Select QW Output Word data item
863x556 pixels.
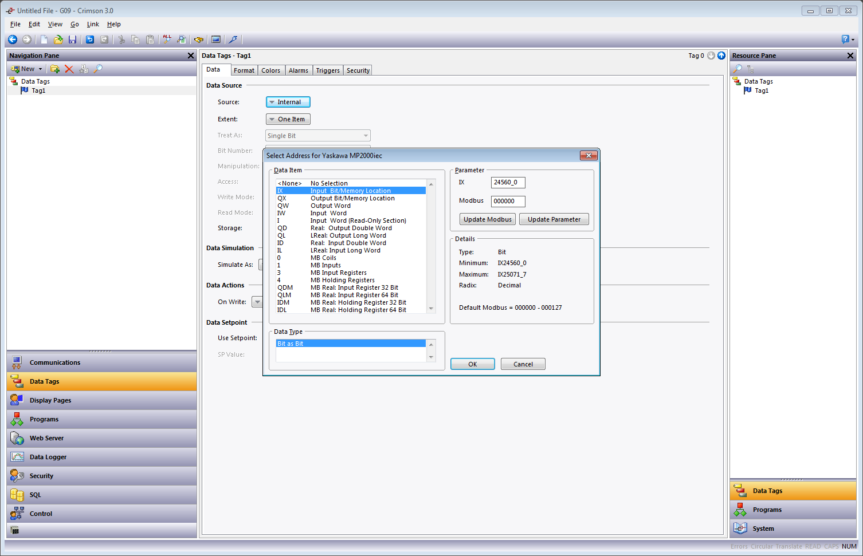[351, 206]
